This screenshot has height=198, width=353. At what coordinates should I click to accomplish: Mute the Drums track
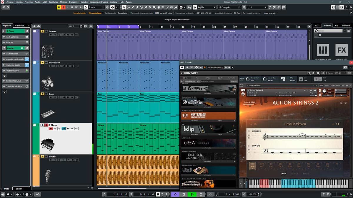(x=42, y=31)
